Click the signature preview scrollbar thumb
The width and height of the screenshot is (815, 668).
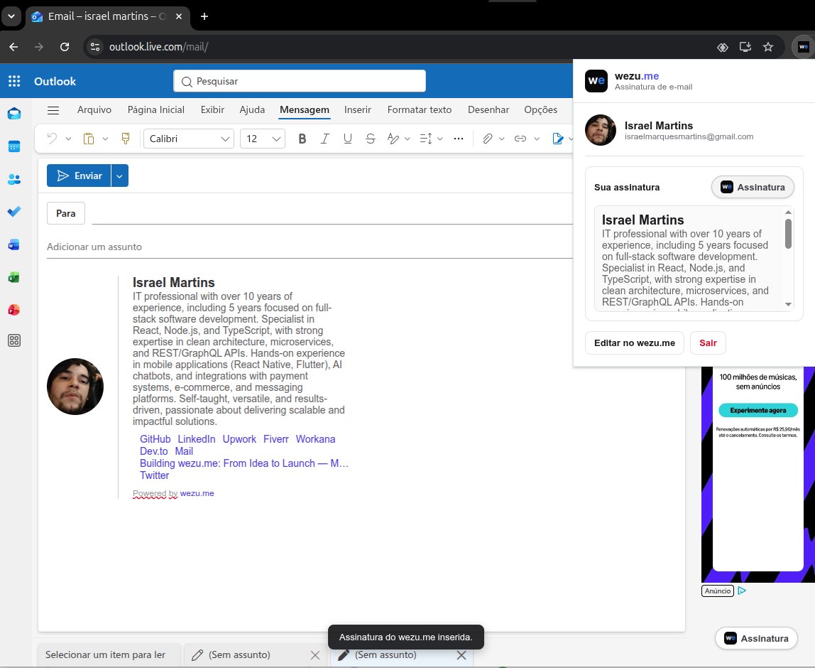[788, 234]
